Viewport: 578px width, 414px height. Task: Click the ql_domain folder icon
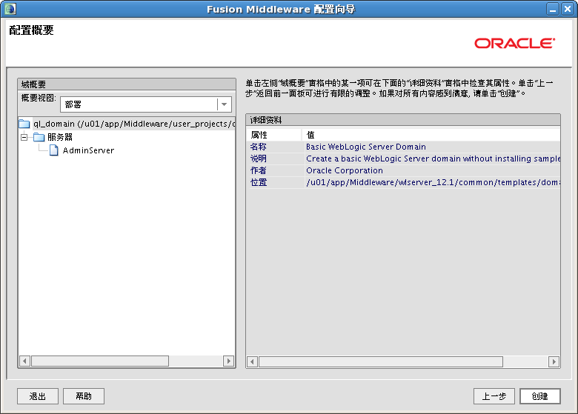24,124
